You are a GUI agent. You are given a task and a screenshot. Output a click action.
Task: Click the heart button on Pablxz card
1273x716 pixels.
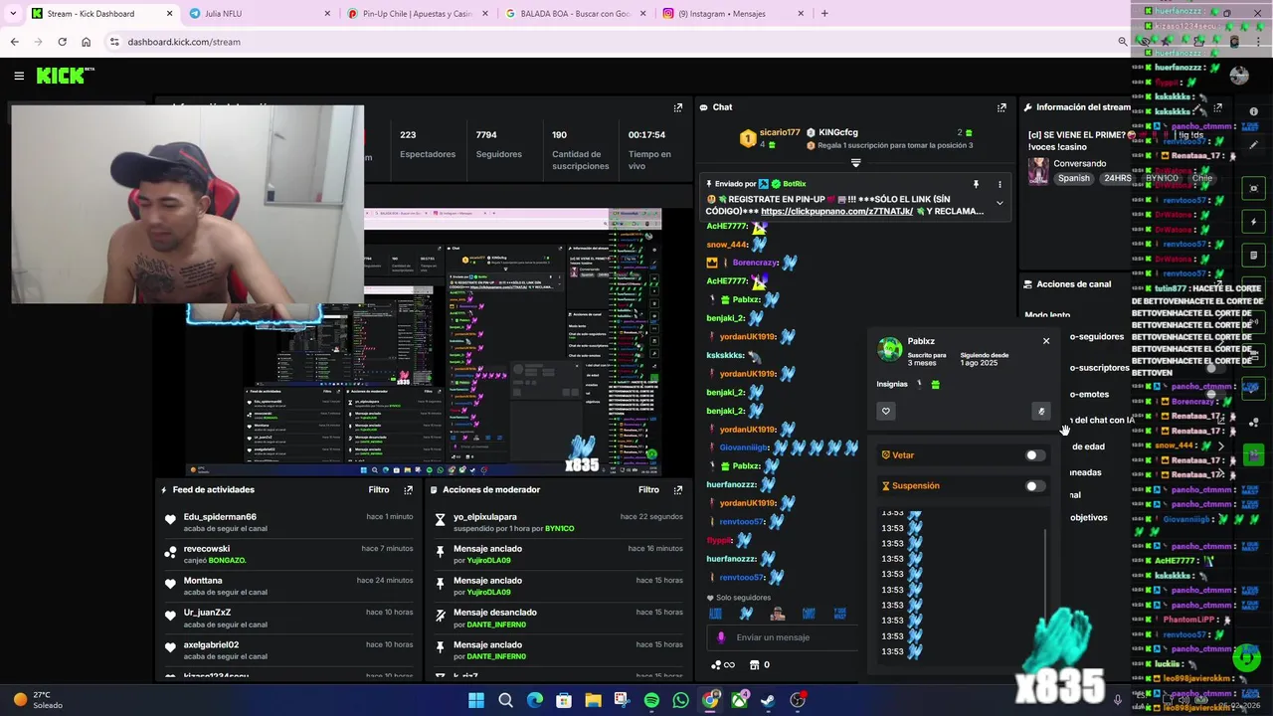coord(886,411)
